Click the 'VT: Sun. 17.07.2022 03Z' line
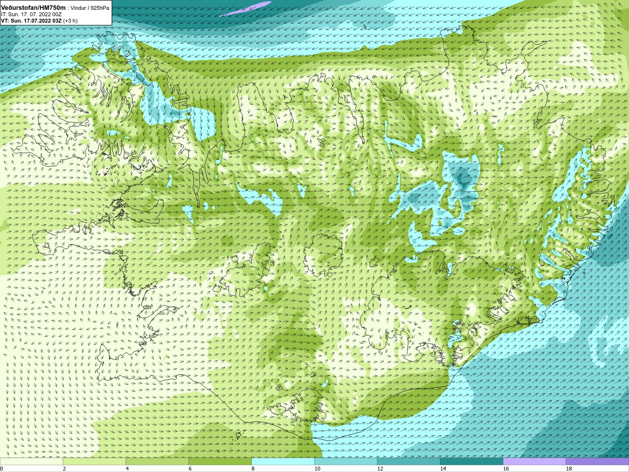Screen dimensions: 629x472 tap(31, 21)
